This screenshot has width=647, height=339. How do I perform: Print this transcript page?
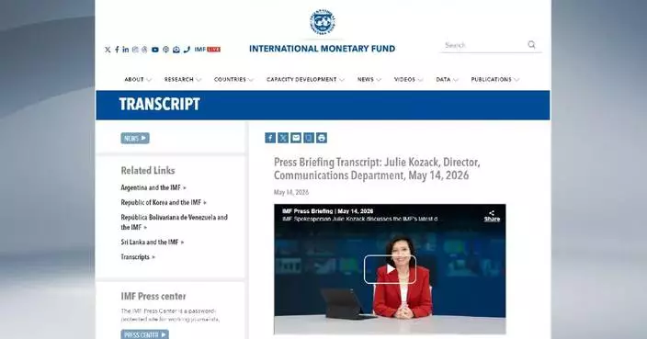322,138
